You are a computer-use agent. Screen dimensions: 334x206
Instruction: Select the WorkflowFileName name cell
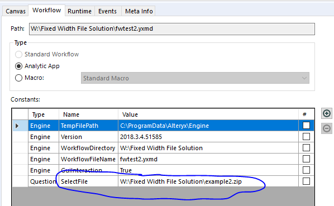click(x=88, y=159)
